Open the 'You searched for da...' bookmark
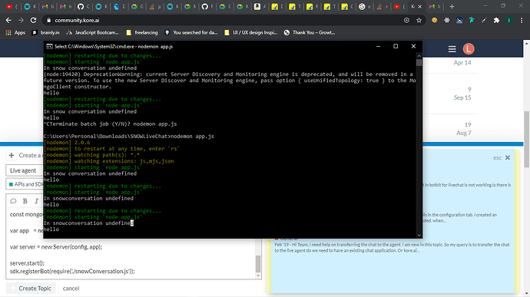This screenshot has width=530, height=297. 191,32
